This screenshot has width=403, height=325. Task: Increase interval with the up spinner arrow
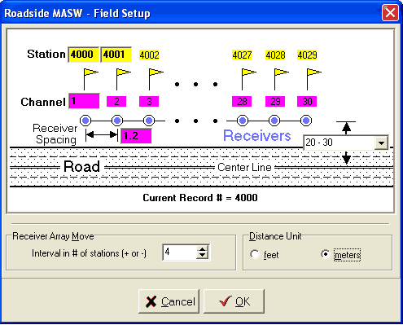(203, 248)
